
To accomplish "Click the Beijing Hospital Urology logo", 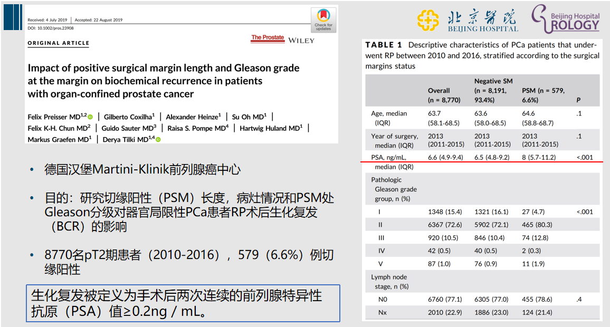I will pyautogui.click(x=566, y=19).
